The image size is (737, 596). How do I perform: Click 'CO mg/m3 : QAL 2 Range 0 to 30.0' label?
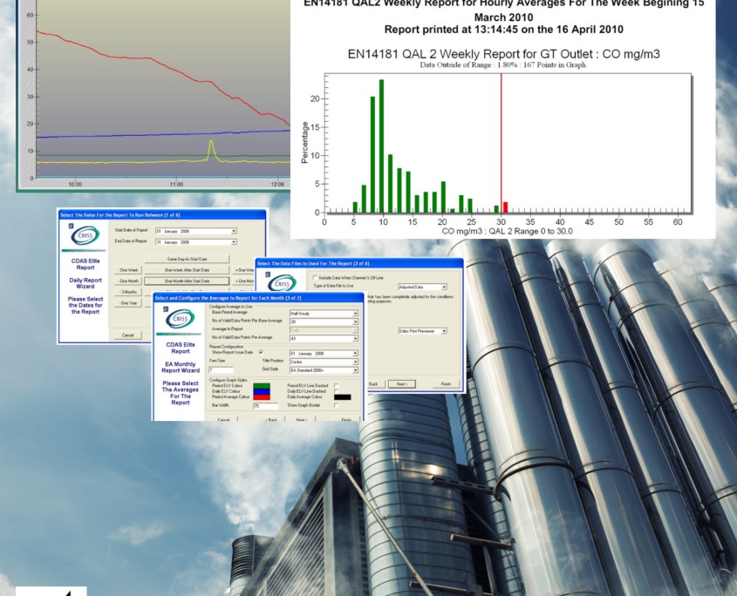pos(507,231)
